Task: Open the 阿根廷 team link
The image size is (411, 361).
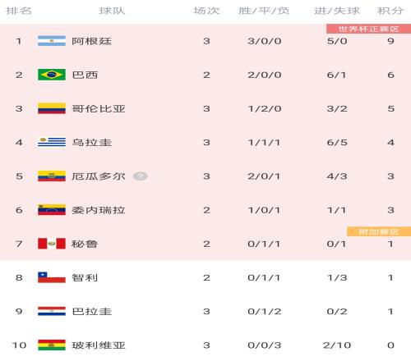Action: coord(92,41)
